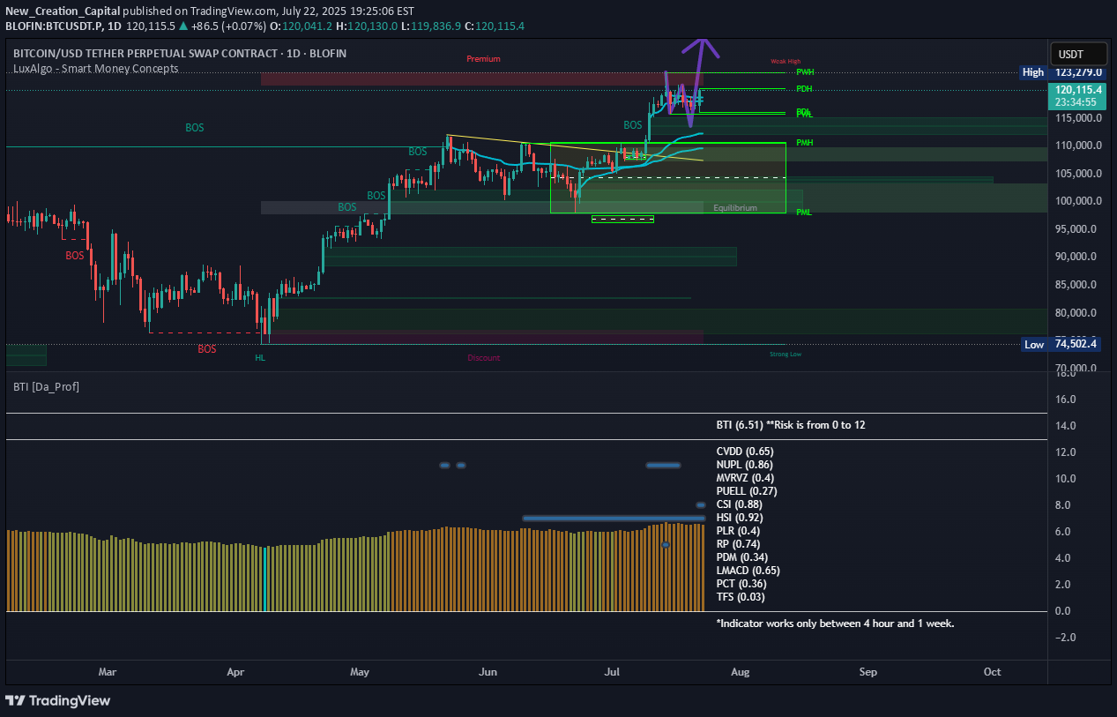Toggle visibility of the BTI [Da_Prof] indicator
The image size is (1117, 717).
click(x=47, y=385)
